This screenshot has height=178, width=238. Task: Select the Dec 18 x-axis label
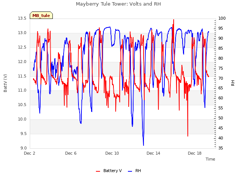(x=194, y=153)
